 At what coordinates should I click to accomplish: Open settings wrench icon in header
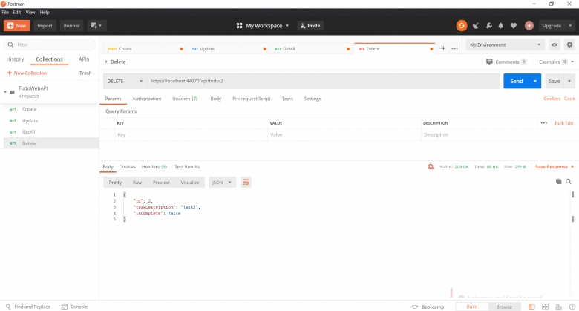tap(488, 25)
